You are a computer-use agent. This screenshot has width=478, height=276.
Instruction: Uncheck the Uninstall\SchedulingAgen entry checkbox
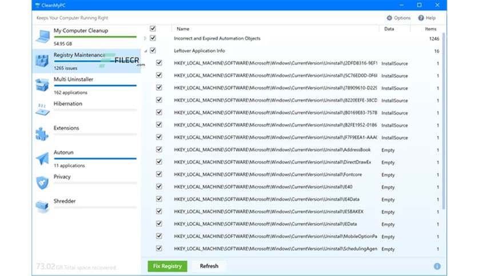point(159,248)
